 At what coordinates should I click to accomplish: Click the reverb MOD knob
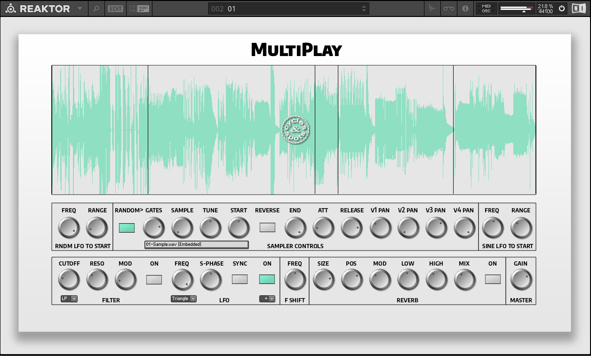380,280
